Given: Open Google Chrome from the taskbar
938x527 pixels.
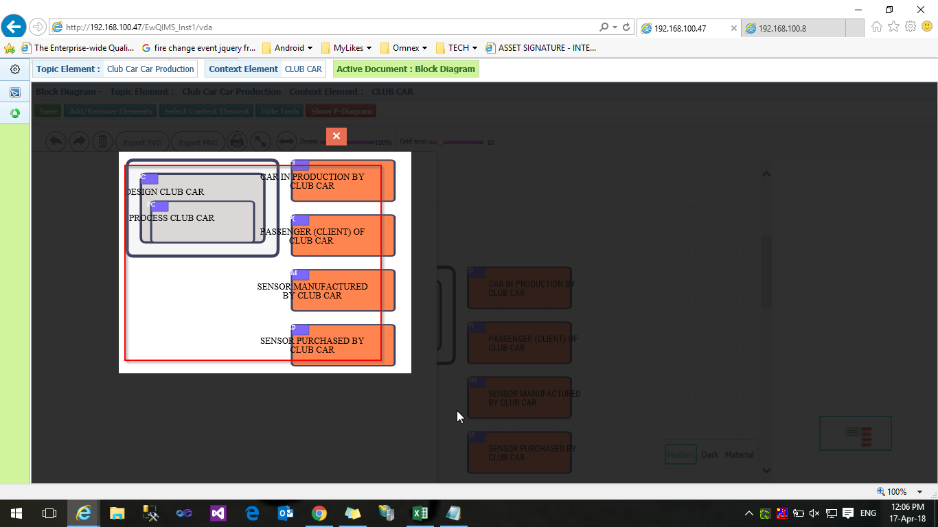Looking at the screenshot, I should coord(319,513).
